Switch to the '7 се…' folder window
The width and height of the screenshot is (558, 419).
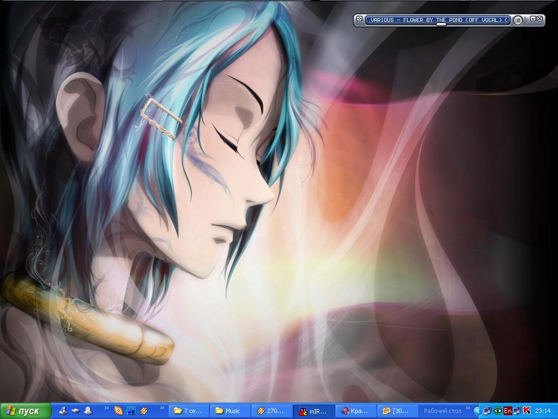coord(189,411)
